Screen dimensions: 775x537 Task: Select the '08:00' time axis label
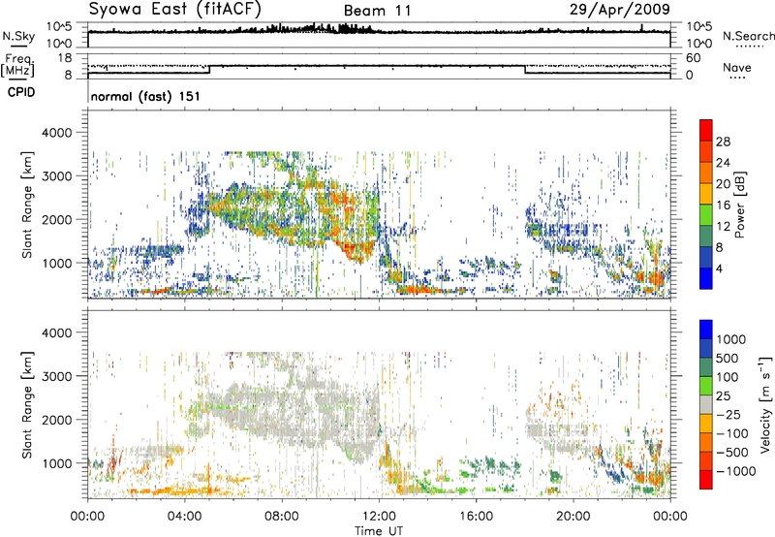pyautogui.click(x=282, y=517)
